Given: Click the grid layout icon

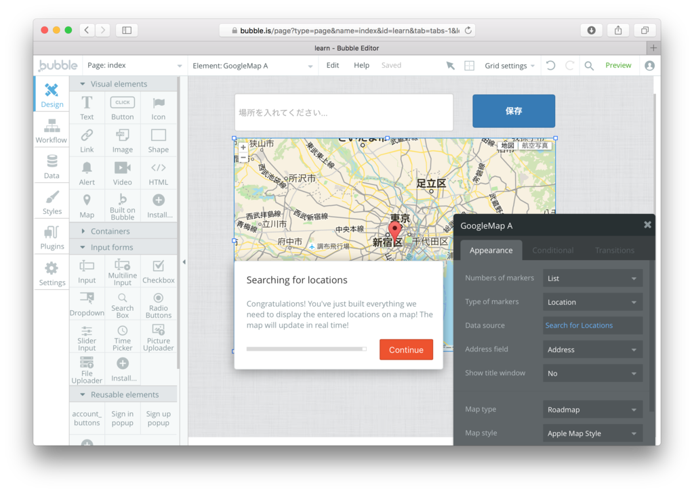Looking at the screenshot, I should tap(469, 66).
